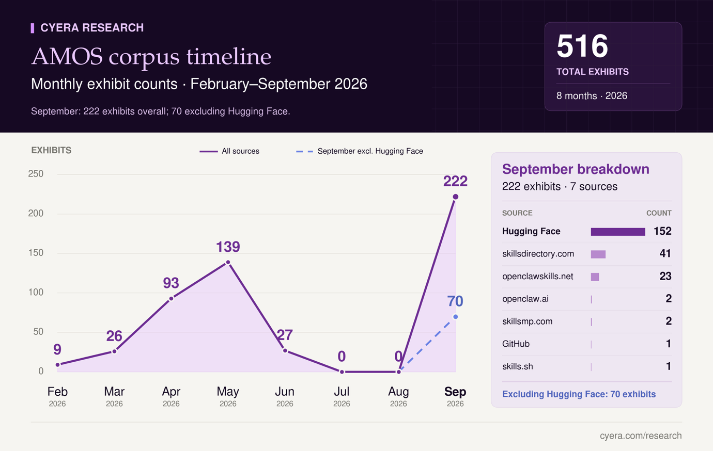Click the "Jul 2026" x-axis label
This screenshot has height=451, width=713.
tap(342, 396)
